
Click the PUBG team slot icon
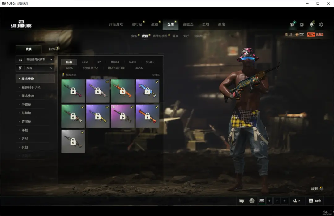(262, 201)
